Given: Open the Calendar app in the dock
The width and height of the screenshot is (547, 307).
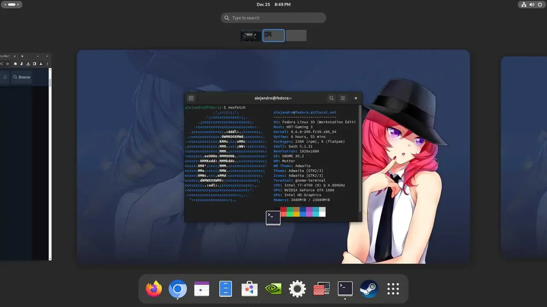Looking at the screenshot, I should click(x=202, y=289).
